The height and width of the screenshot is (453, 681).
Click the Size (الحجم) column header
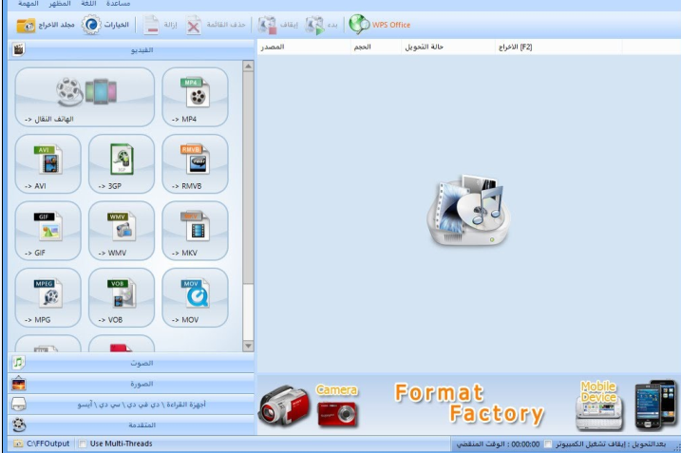coord(376,47)
